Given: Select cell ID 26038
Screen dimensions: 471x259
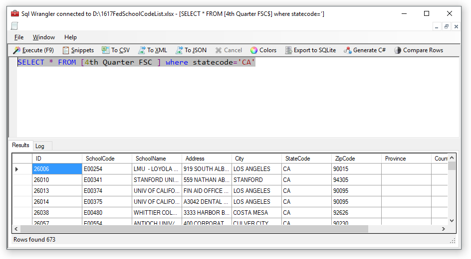Looking at the screenshot, I should [57, 213].
